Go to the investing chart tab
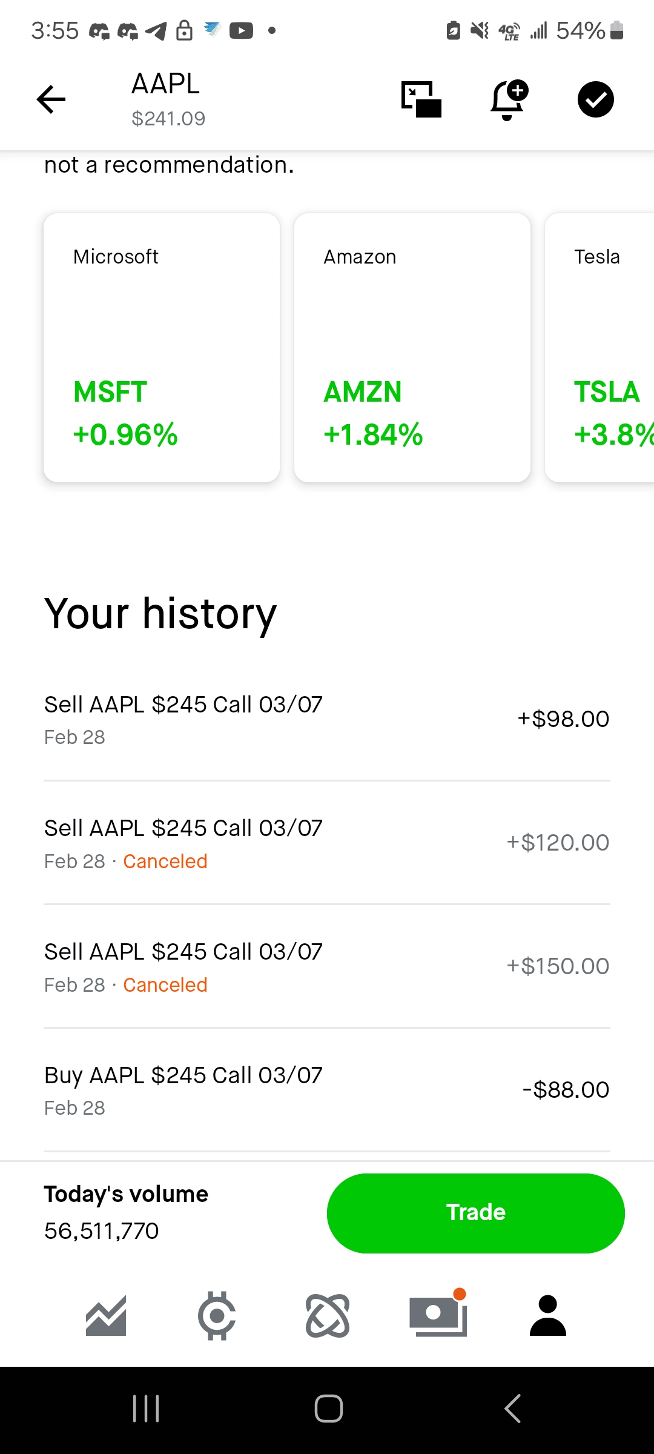 106,1315
